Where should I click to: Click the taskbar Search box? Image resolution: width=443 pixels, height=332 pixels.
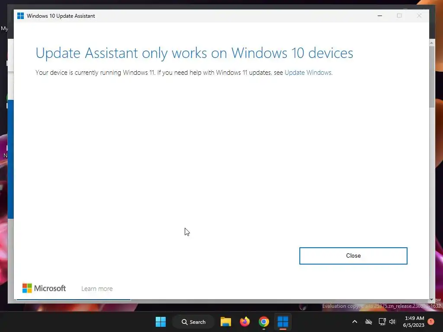(x=193, y=322)
